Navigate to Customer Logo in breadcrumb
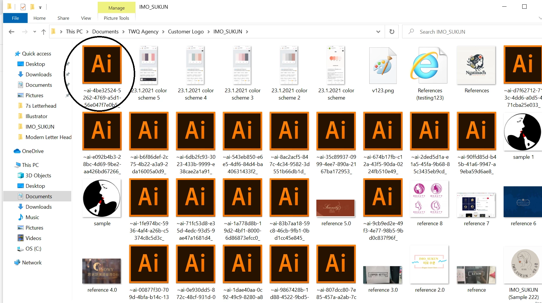Screen dimensions: 542x303 (x=186, y=31)
